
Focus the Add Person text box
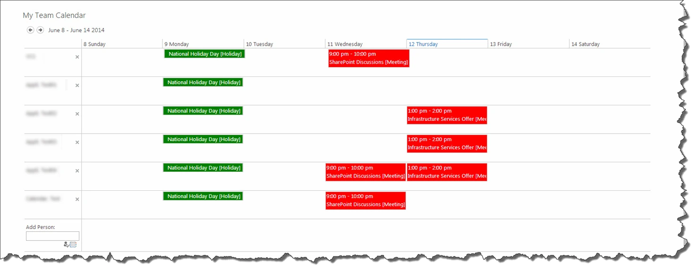[x=52, y=236]
